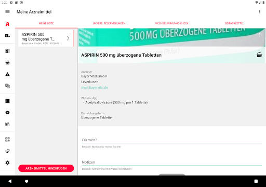The height and width of the screenshot is (187, 266).
Task: Open the settings gear at sidebar bottom
Action: 7,163
